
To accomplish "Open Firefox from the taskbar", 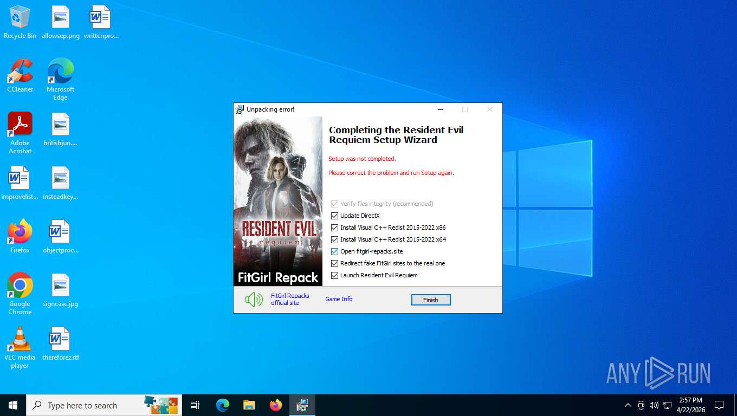I will coord(276,405).
